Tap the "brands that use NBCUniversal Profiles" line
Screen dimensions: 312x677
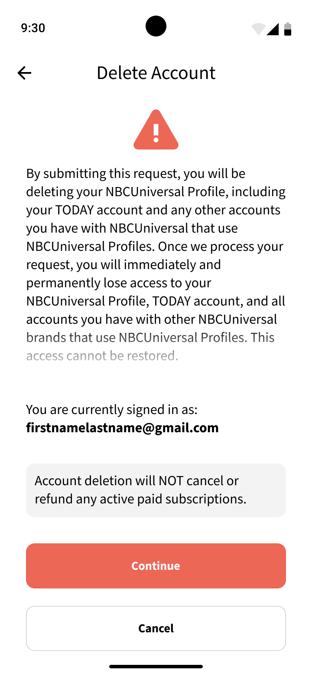(150, 338)
